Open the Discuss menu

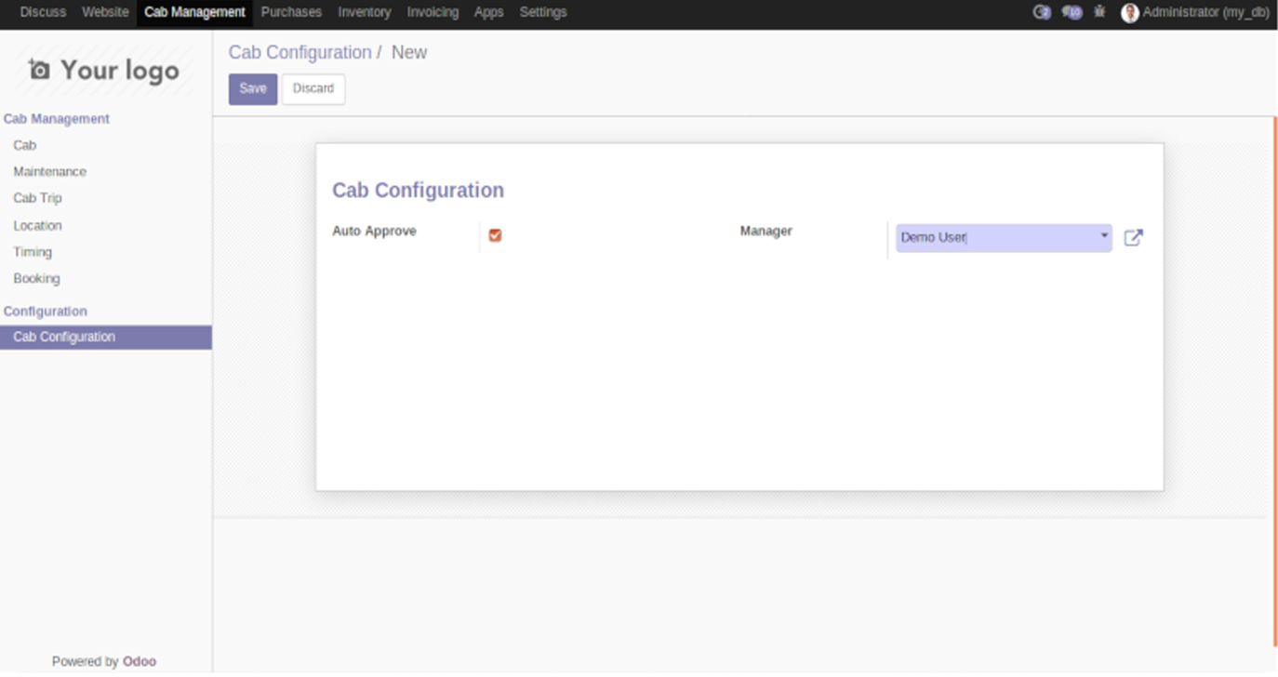pos(43,12)
